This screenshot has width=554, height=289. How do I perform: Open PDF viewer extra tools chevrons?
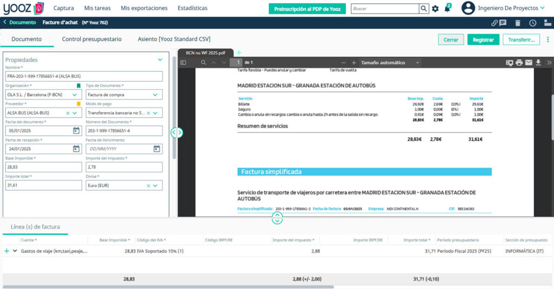point(549,63)
